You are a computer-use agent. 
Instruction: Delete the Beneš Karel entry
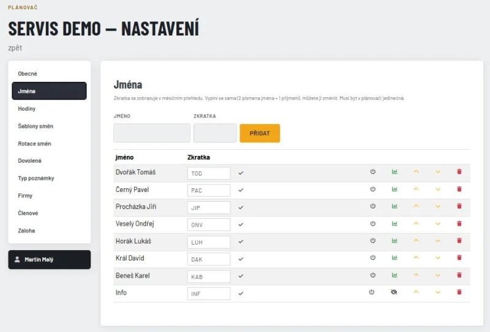point(459,275)
